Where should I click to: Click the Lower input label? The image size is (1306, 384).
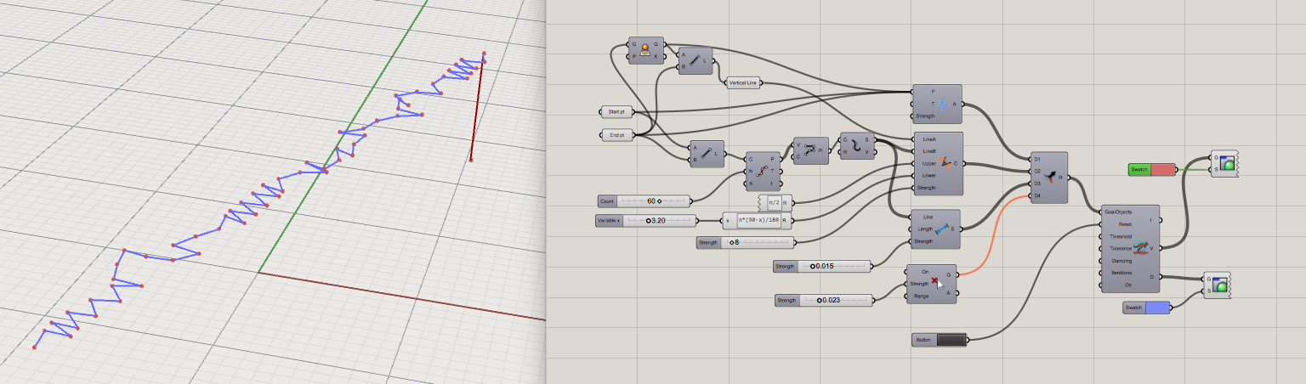tap(928, 175)
